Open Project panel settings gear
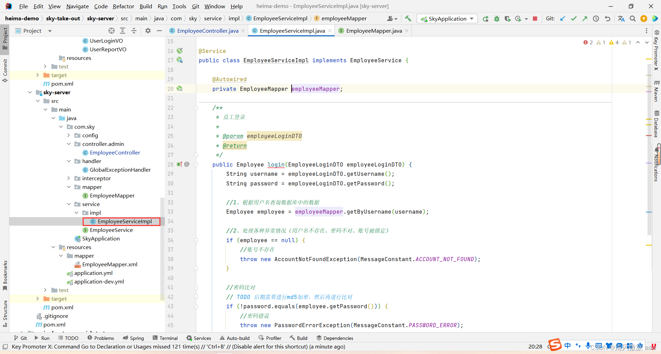This screenshot has width=661, height=354. [x=148, y=31]
